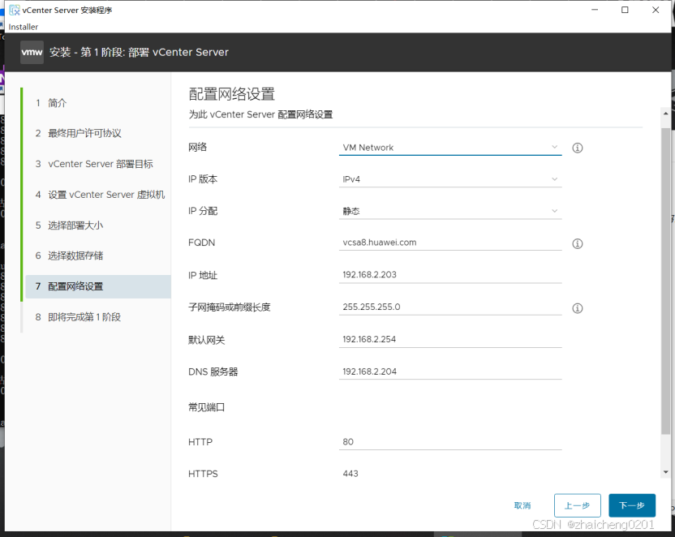Select step 8 即将完成第 1 阶段
Screen dimensions: 675x537
(97, 317)
